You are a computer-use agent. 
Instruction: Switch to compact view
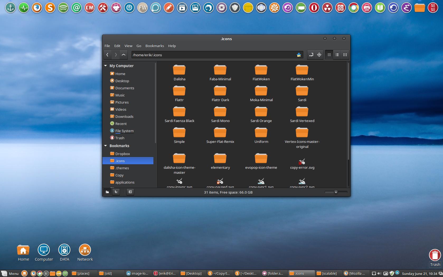(345, 55)
